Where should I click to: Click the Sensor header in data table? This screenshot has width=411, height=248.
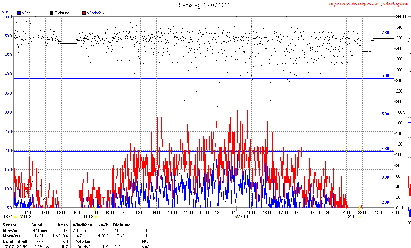(x=9, y=225)
